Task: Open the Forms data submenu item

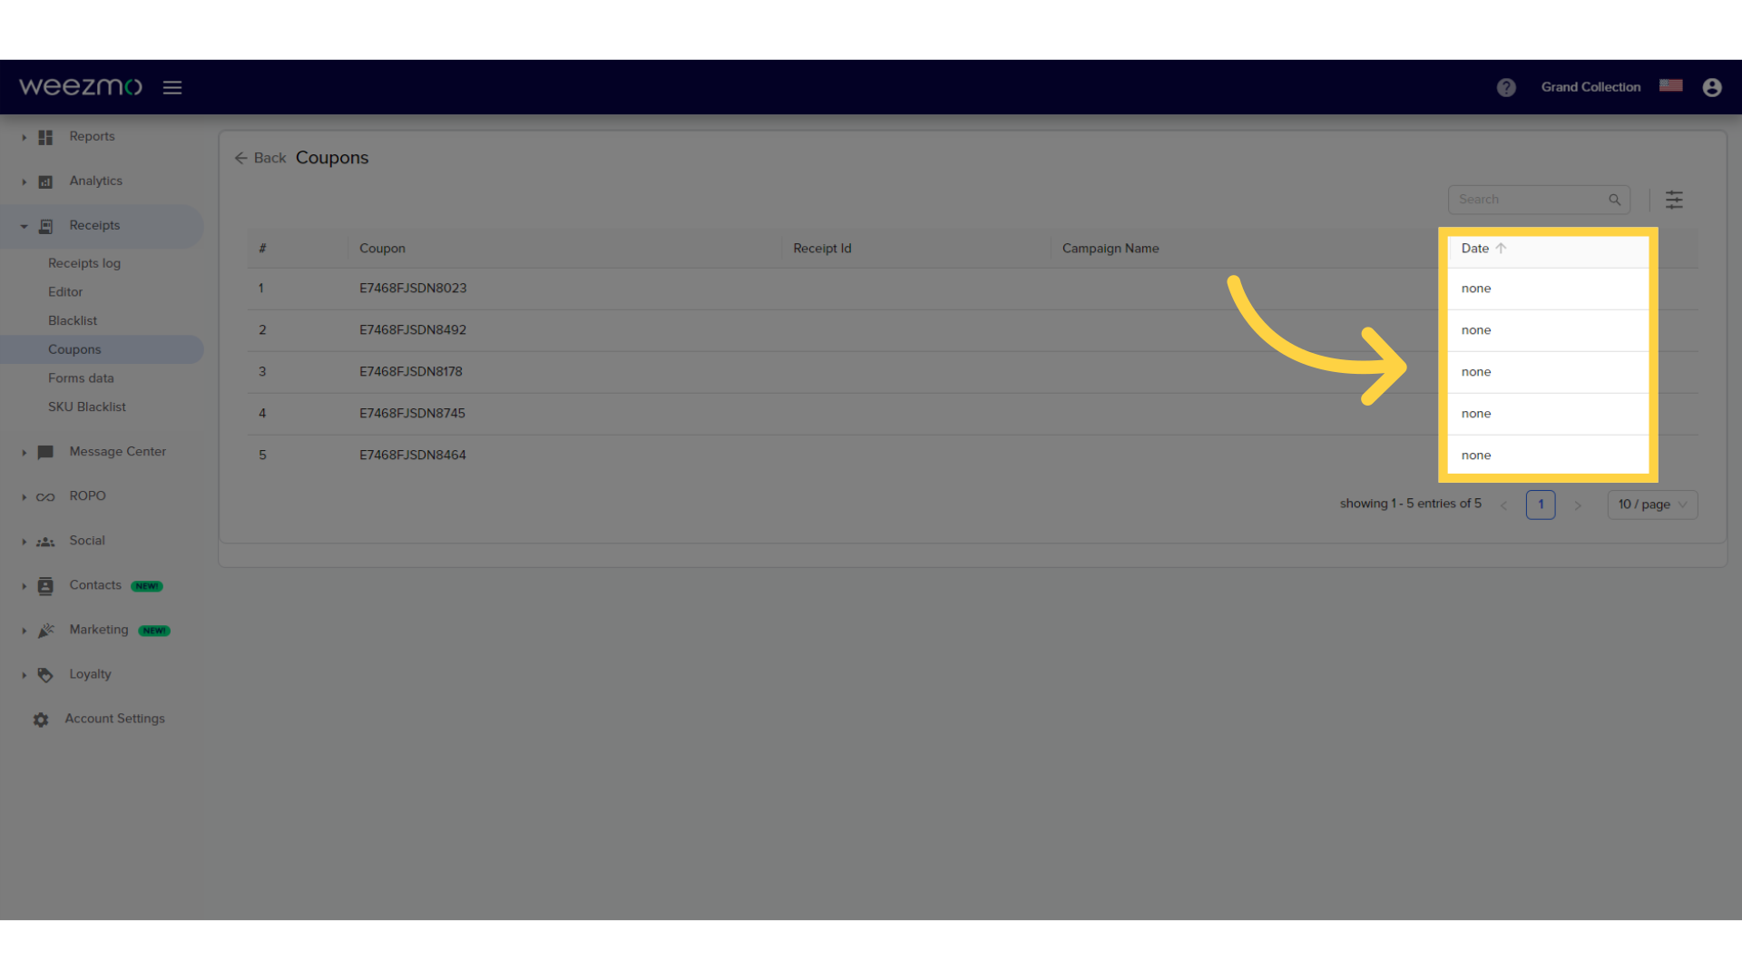Action: click(81, 378)
